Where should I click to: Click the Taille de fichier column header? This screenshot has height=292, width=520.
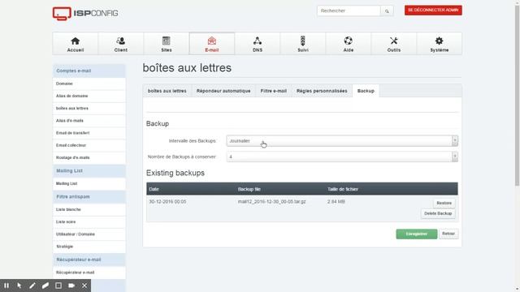(343, 189)
